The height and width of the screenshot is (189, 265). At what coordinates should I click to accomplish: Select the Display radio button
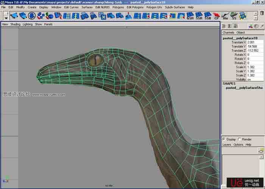click(224, 139)
